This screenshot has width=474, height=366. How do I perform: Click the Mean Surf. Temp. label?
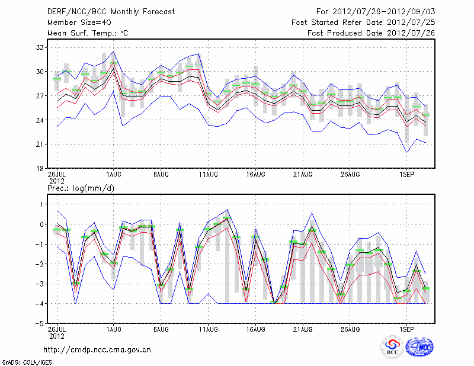[x=87, y=33]
